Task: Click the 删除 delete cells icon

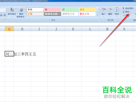Action: click(x=110, y=10)
